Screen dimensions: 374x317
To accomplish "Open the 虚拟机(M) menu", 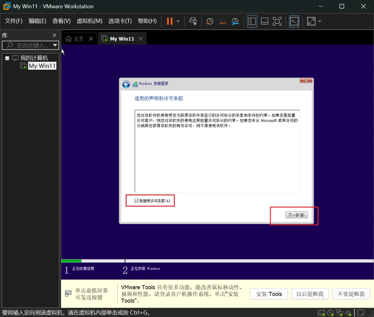I will (x=89, y=21).
